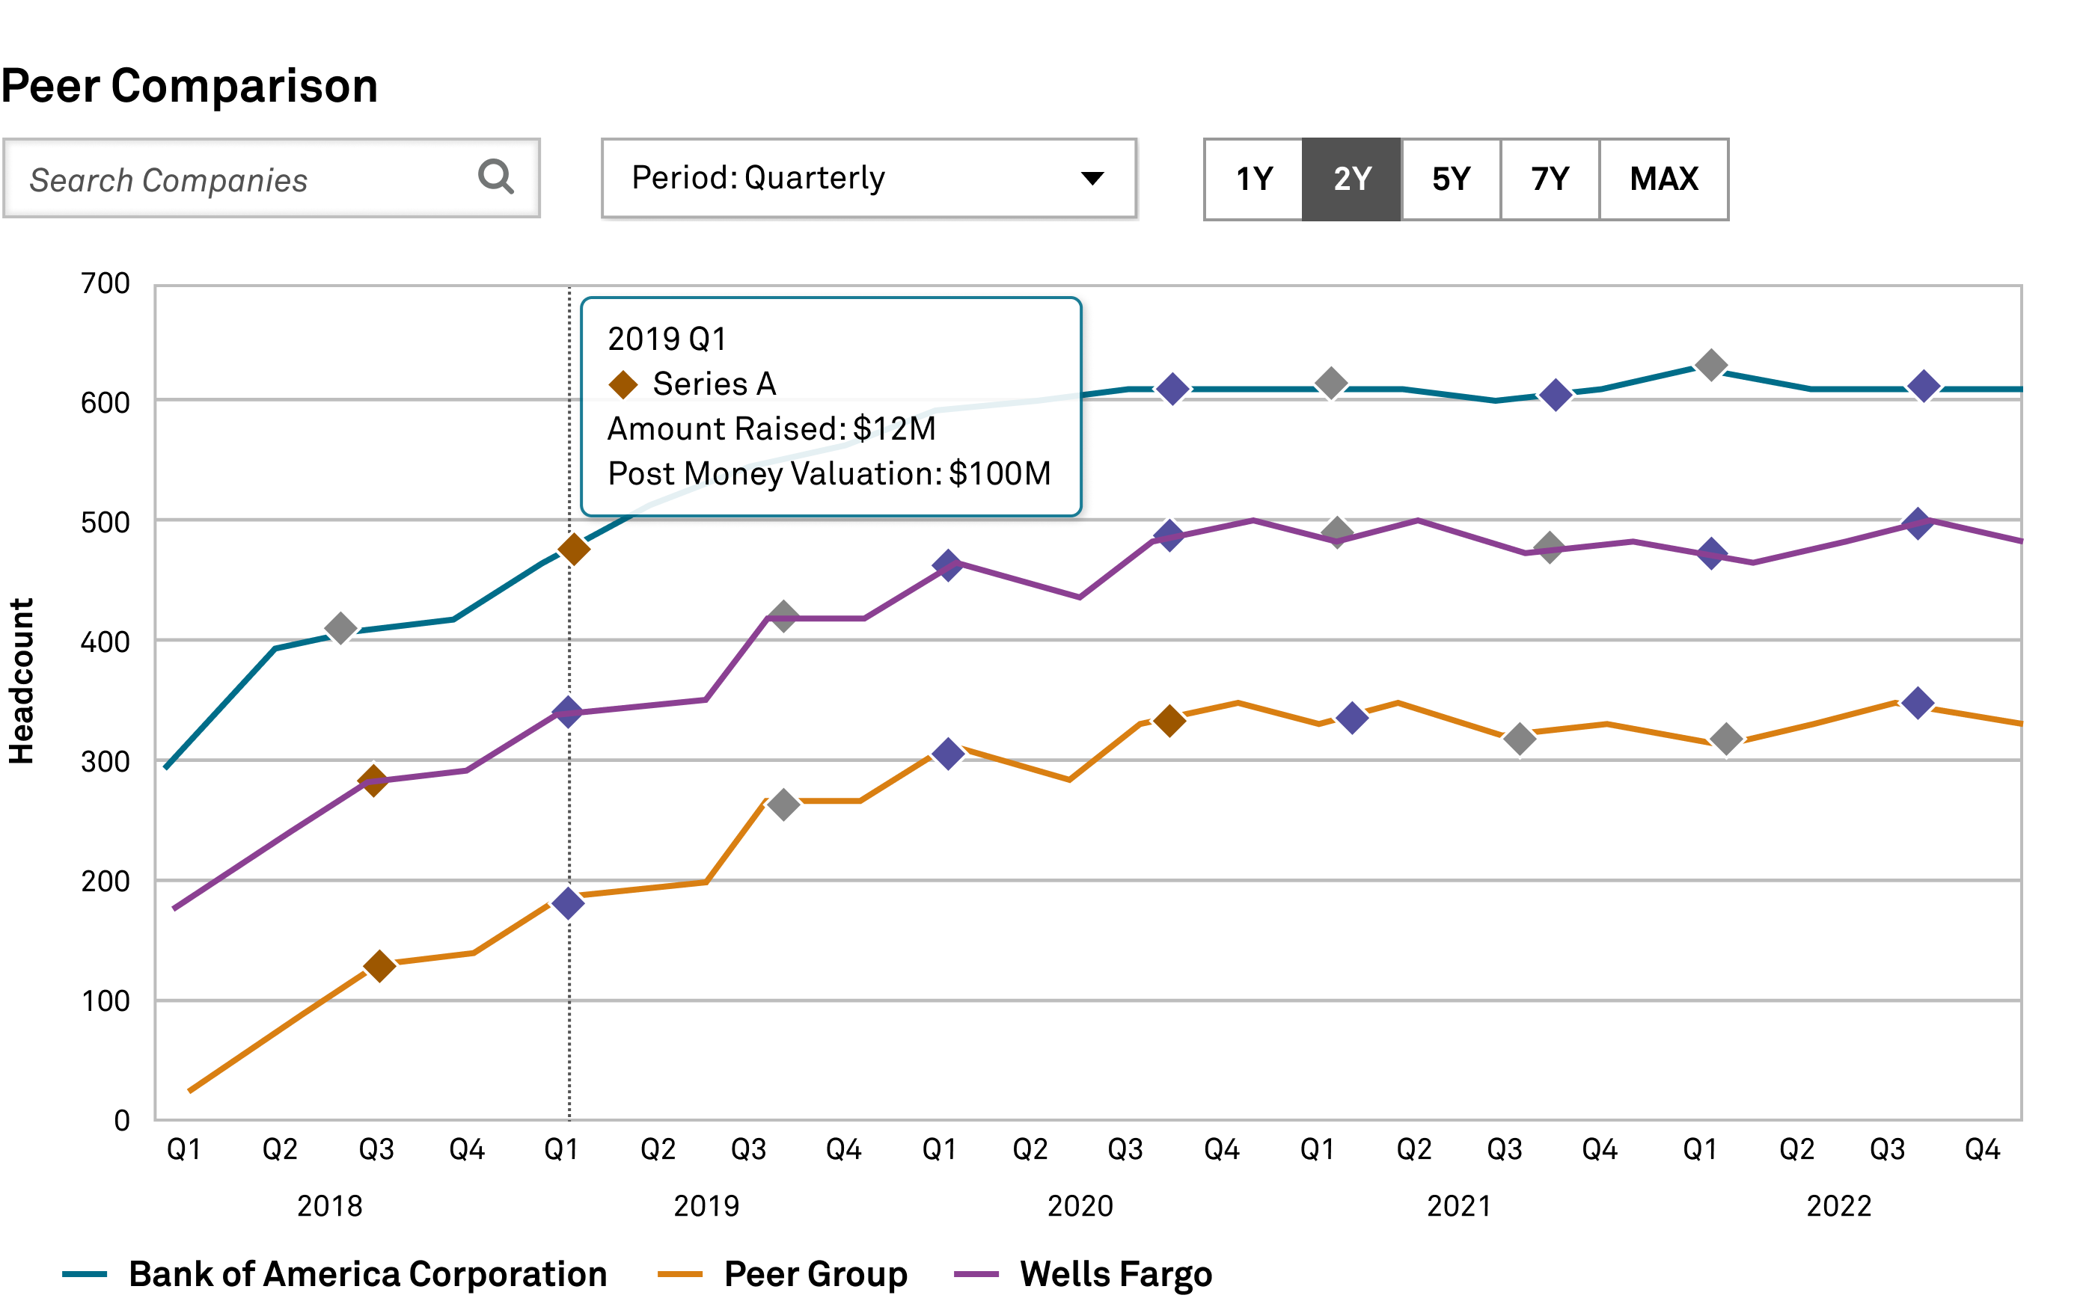Screen dimensions: 2095x1310
Task: Toggle the Peer Group legend entry
Action: pyautogui.click(x=783, y=1273)
